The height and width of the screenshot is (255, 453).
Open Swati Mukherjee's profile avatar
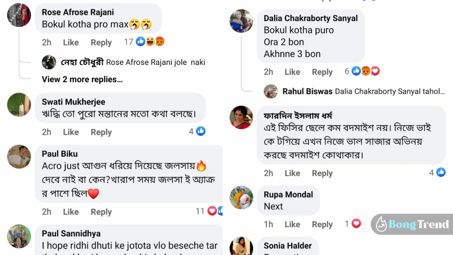[x=19, y=105]
